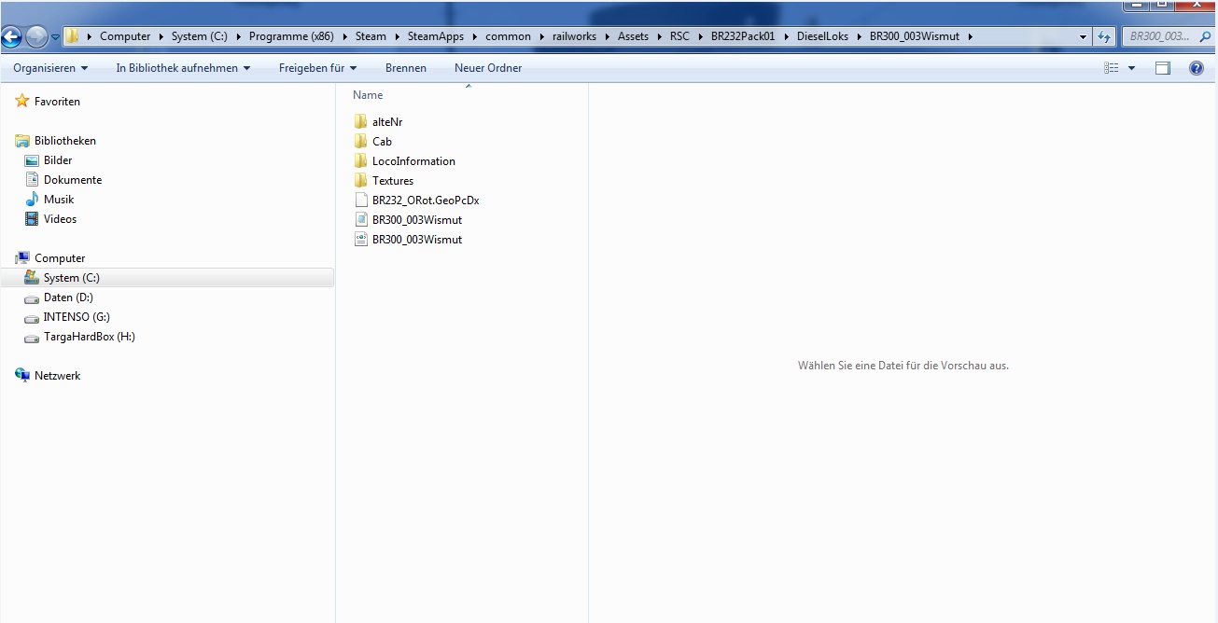
Task: Open the Dokumente library
Action: (x=73, y=180)
